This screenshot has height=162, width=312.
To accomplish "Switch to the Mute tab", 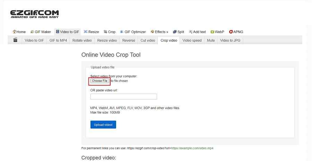I will click(x=211, y=40).
